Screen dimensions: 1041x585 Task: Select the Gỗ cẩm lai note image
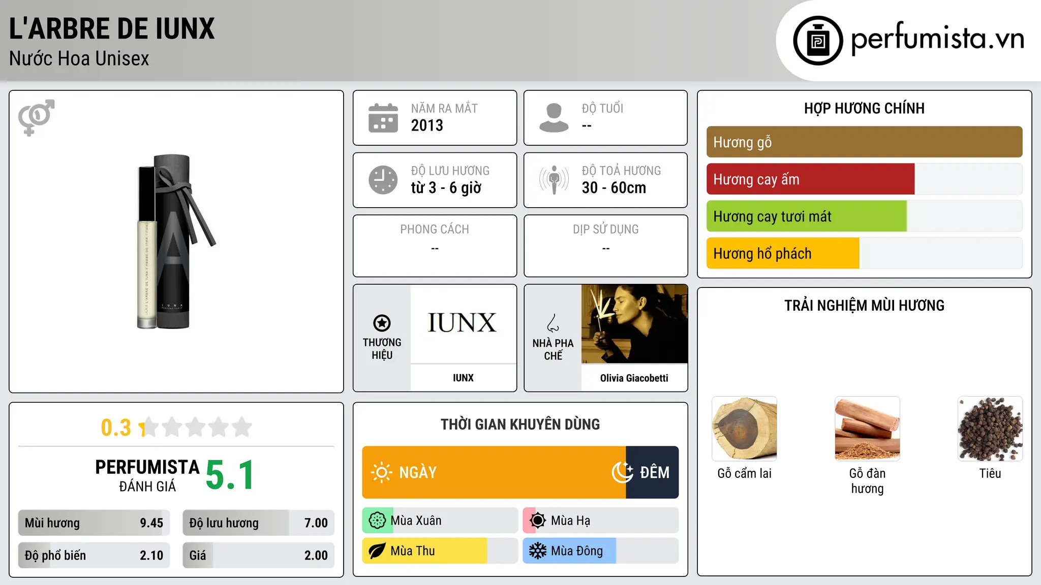[744, 429]
